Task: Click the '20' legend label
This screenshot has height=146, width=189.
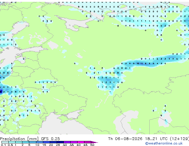Action: point(51,145)
